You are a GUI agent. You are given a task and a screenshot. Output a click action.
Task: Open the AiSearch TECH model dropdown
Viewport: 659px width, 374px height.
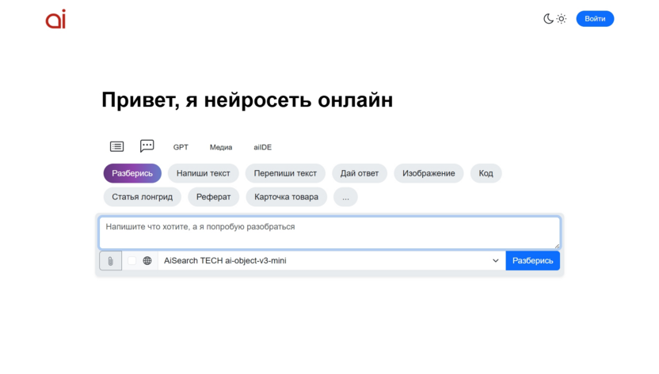(x=332, y=261)
